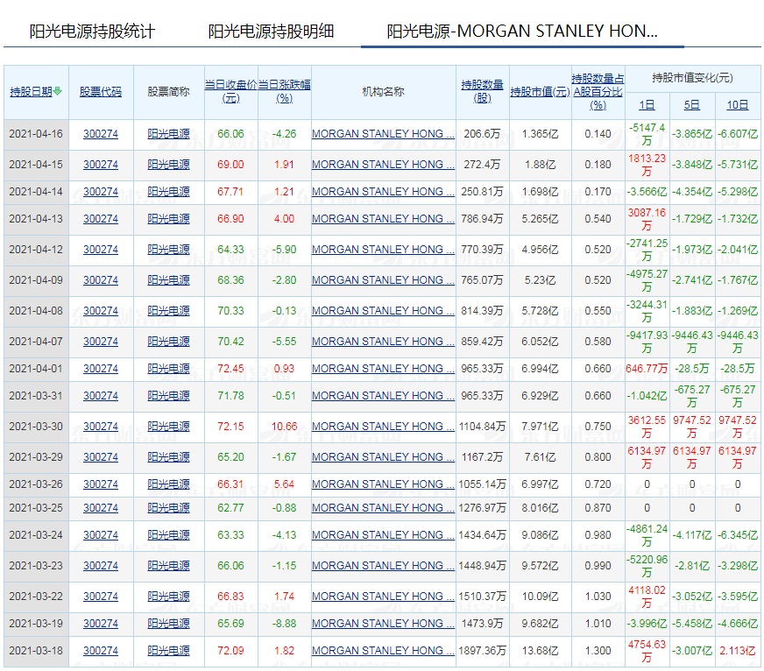Open MORGAN STANLEY HONG link in 2021-03-31 row
The image size is (764, 671).
click(383, 396)
